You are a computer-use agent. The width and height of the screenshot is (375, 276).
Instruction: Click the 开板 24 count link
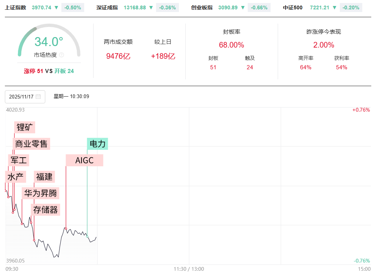pyautogui.click(x=64, y=71)
